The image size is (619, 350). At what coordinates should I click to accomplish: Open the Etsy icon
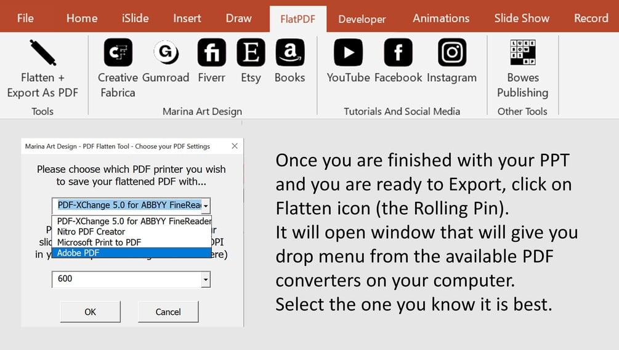tap(251, 52)
